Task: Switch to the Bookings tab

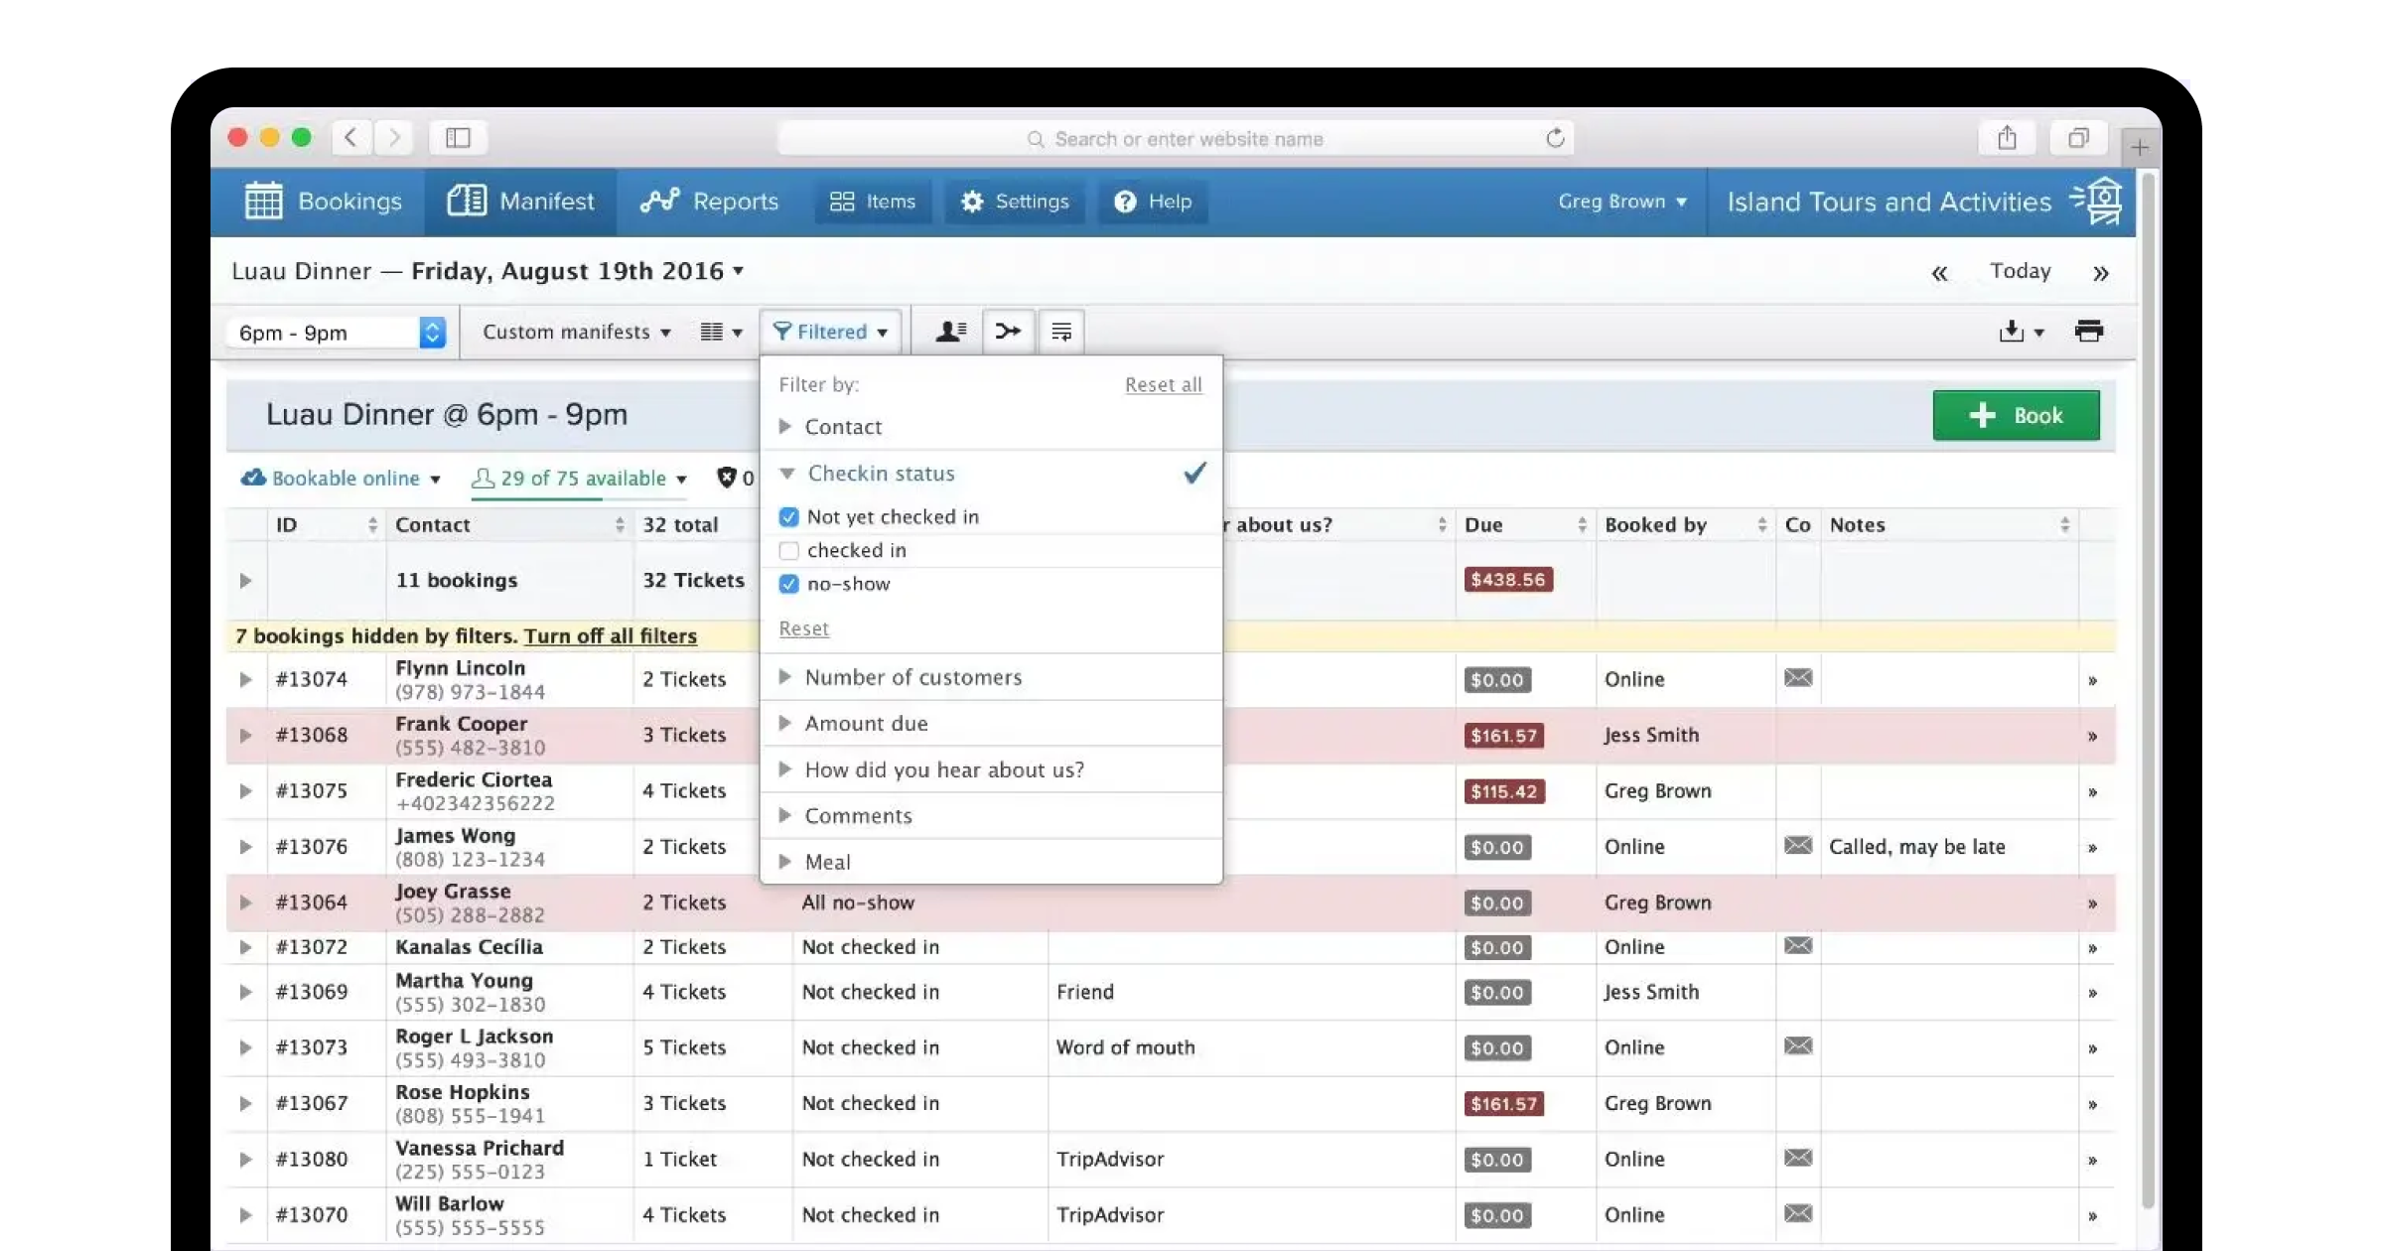Action: 324,202
